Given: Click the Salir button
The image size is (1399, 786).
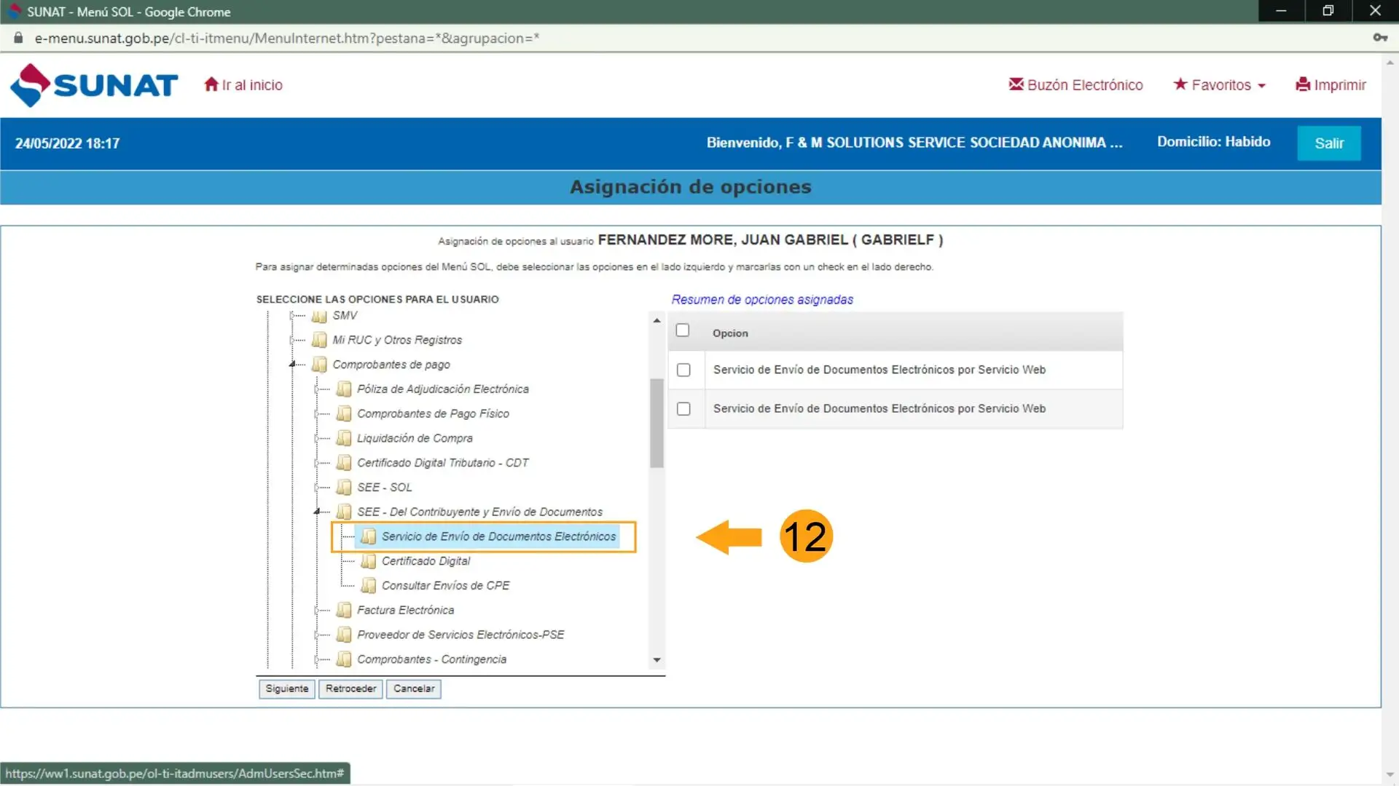Looking at the screenshot, I should (x=1328, y=143).
